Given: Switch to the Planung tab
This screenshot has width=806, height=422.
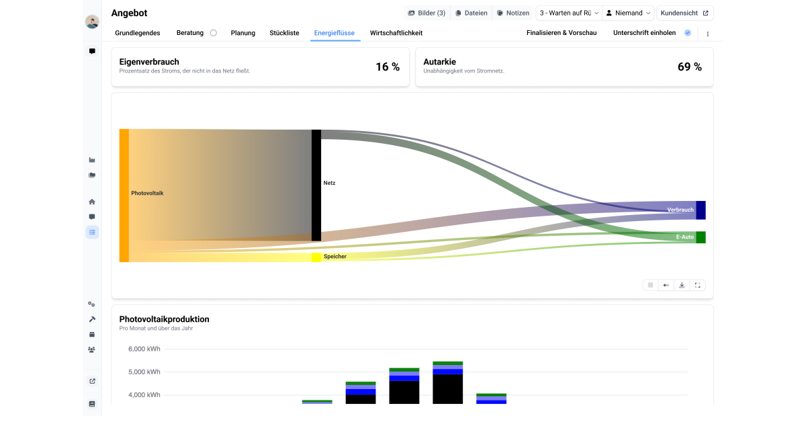Looking at the screenshot, I should coord(243,33).
